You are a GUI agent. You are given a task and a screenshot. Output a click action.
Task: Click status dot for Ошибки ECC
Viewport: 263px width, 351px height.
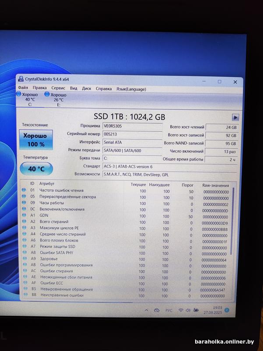click(x=25, y=283)
